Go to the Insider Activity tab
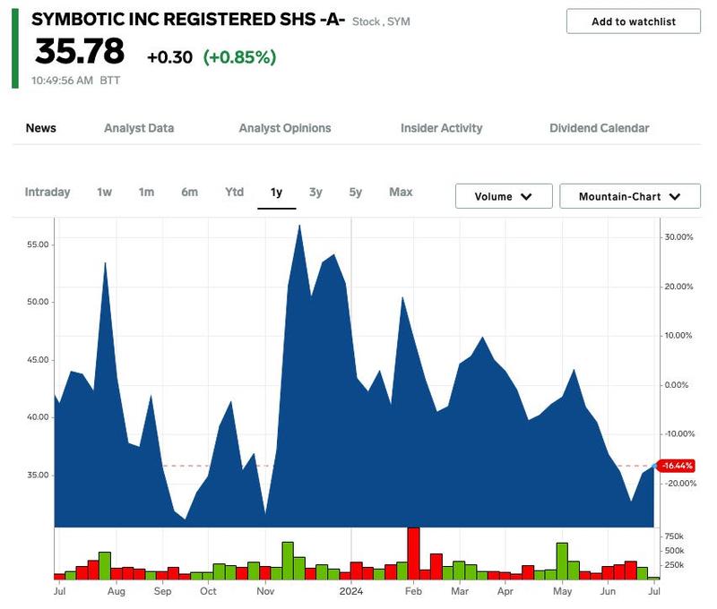717x609 pixels. [441, 128]
